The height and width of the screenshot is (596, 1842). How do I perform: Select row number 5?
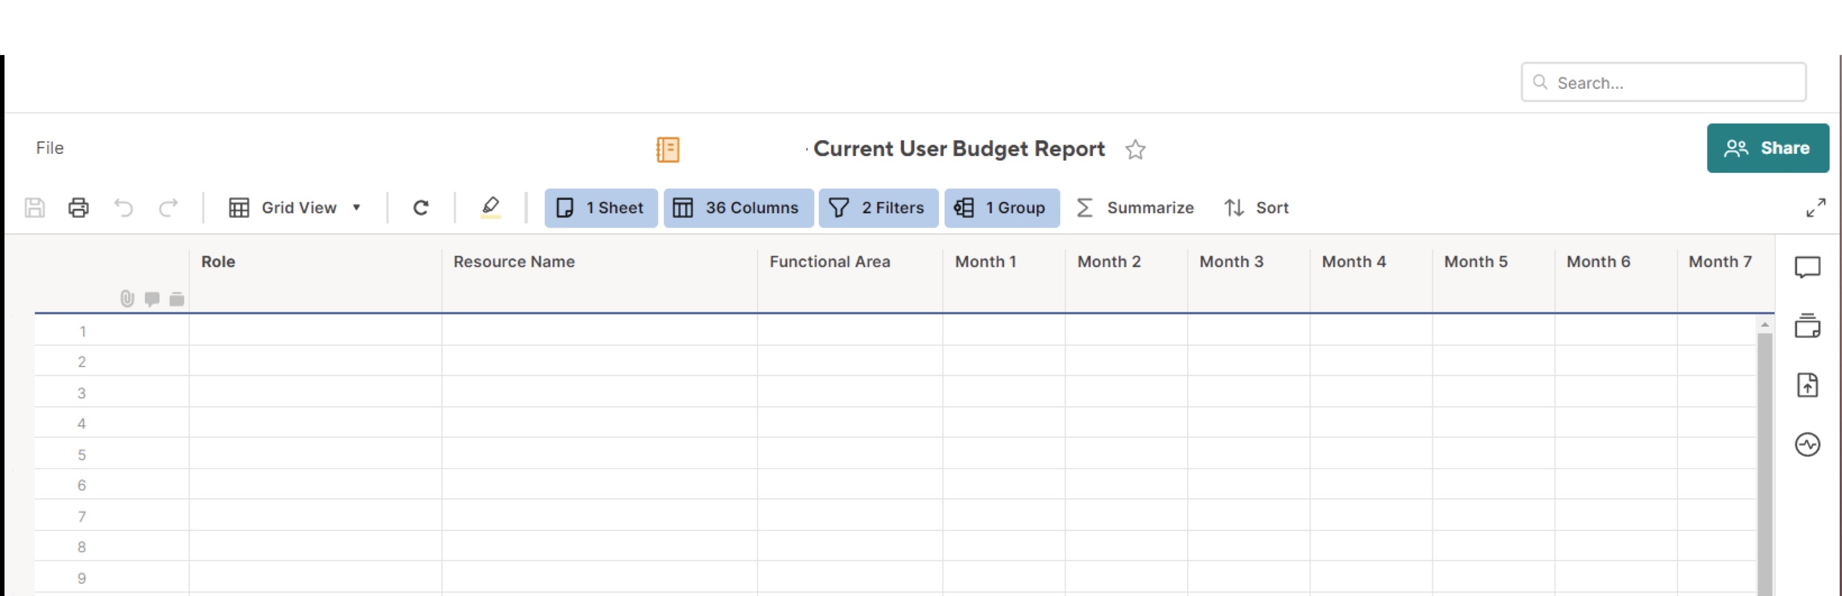click(82, 454)
